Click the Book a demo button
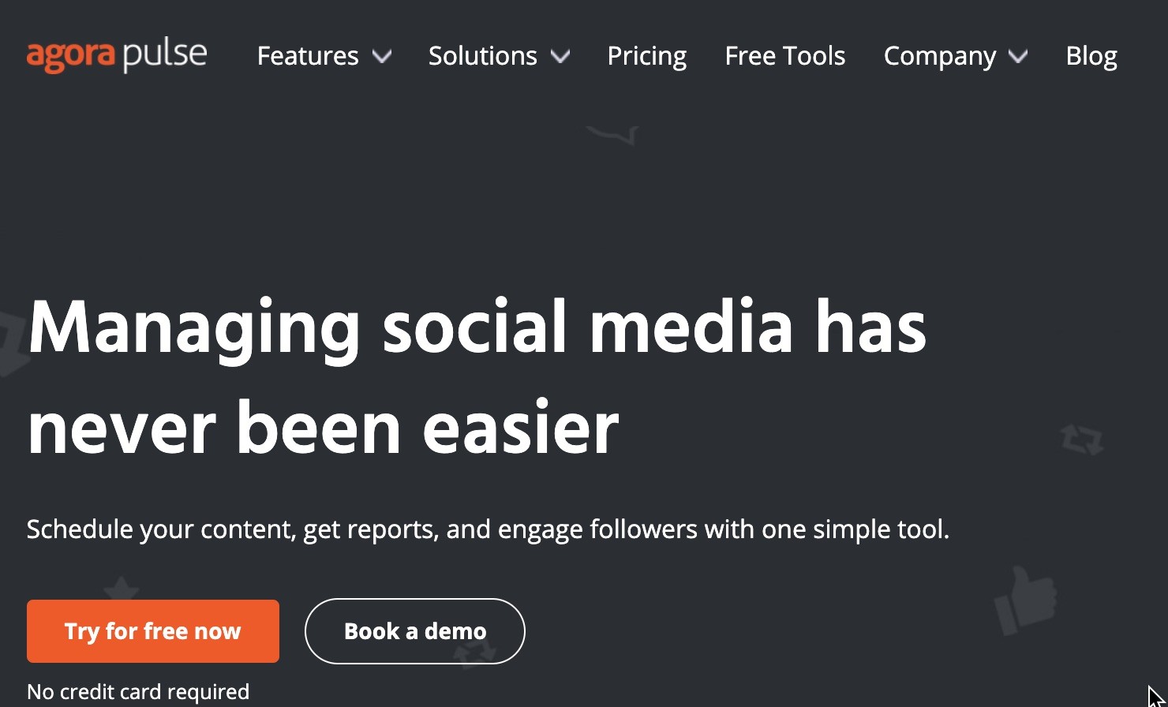Screen dimensions: 1168x707 pos(415,631)
